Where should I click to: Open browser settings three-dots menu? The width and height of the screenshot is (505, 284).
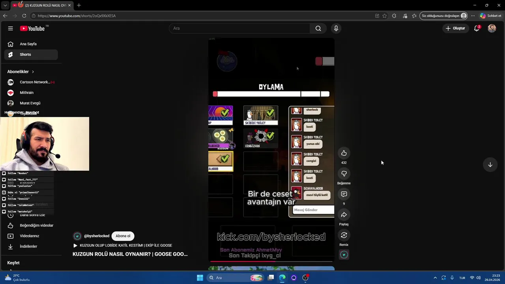(x=473, y=16)
